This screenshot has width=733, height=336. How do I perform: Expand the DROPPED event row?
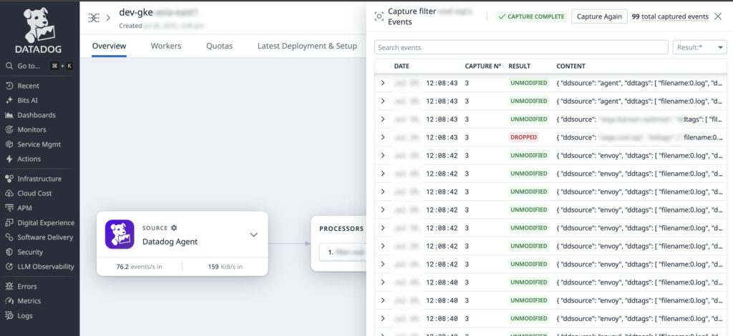point(383,137)
